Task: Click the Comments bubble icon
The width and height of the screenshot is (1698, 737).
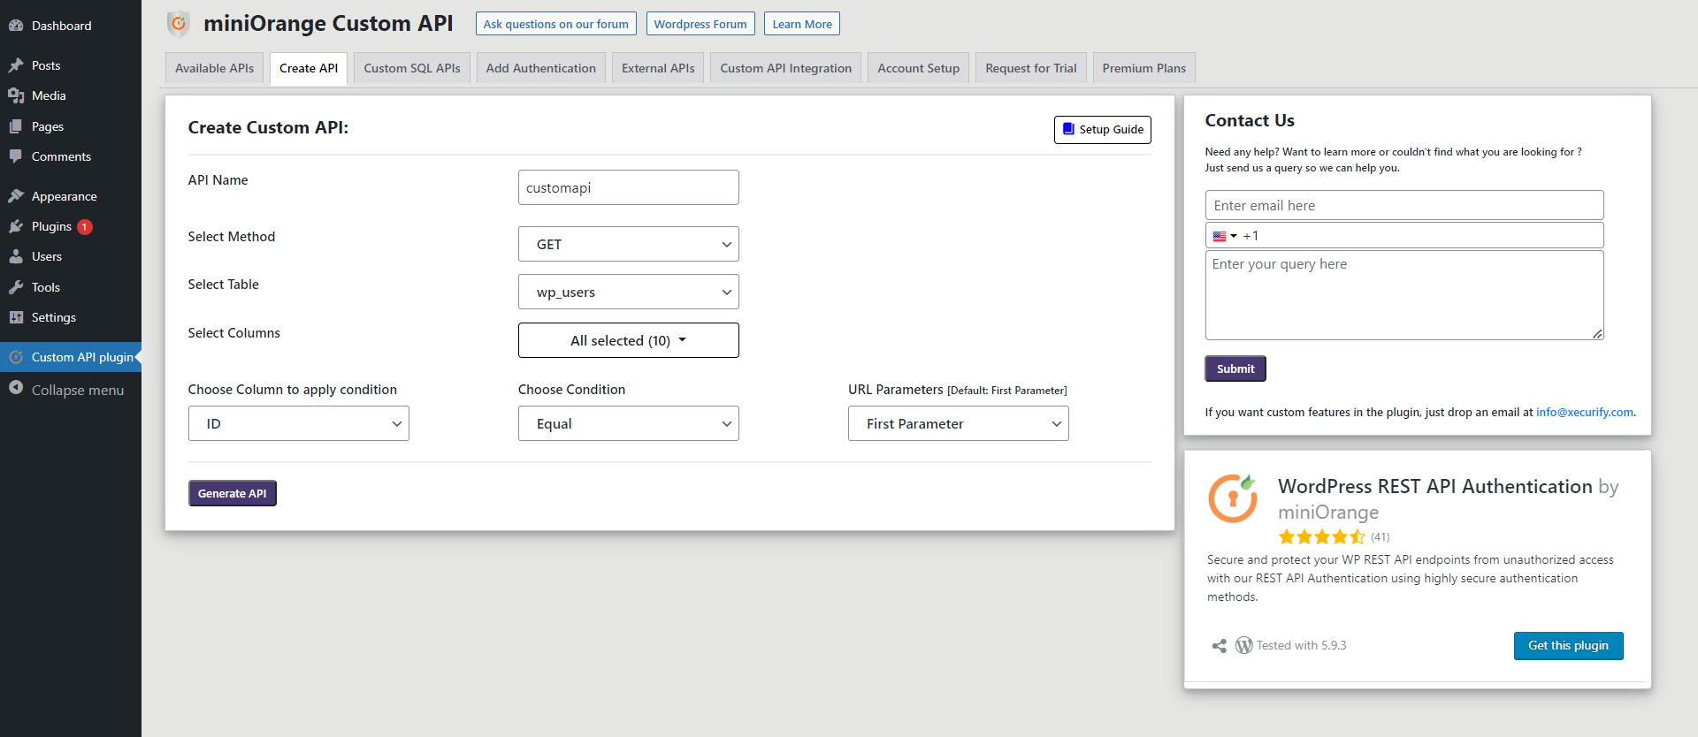Action: pos(16,156)
